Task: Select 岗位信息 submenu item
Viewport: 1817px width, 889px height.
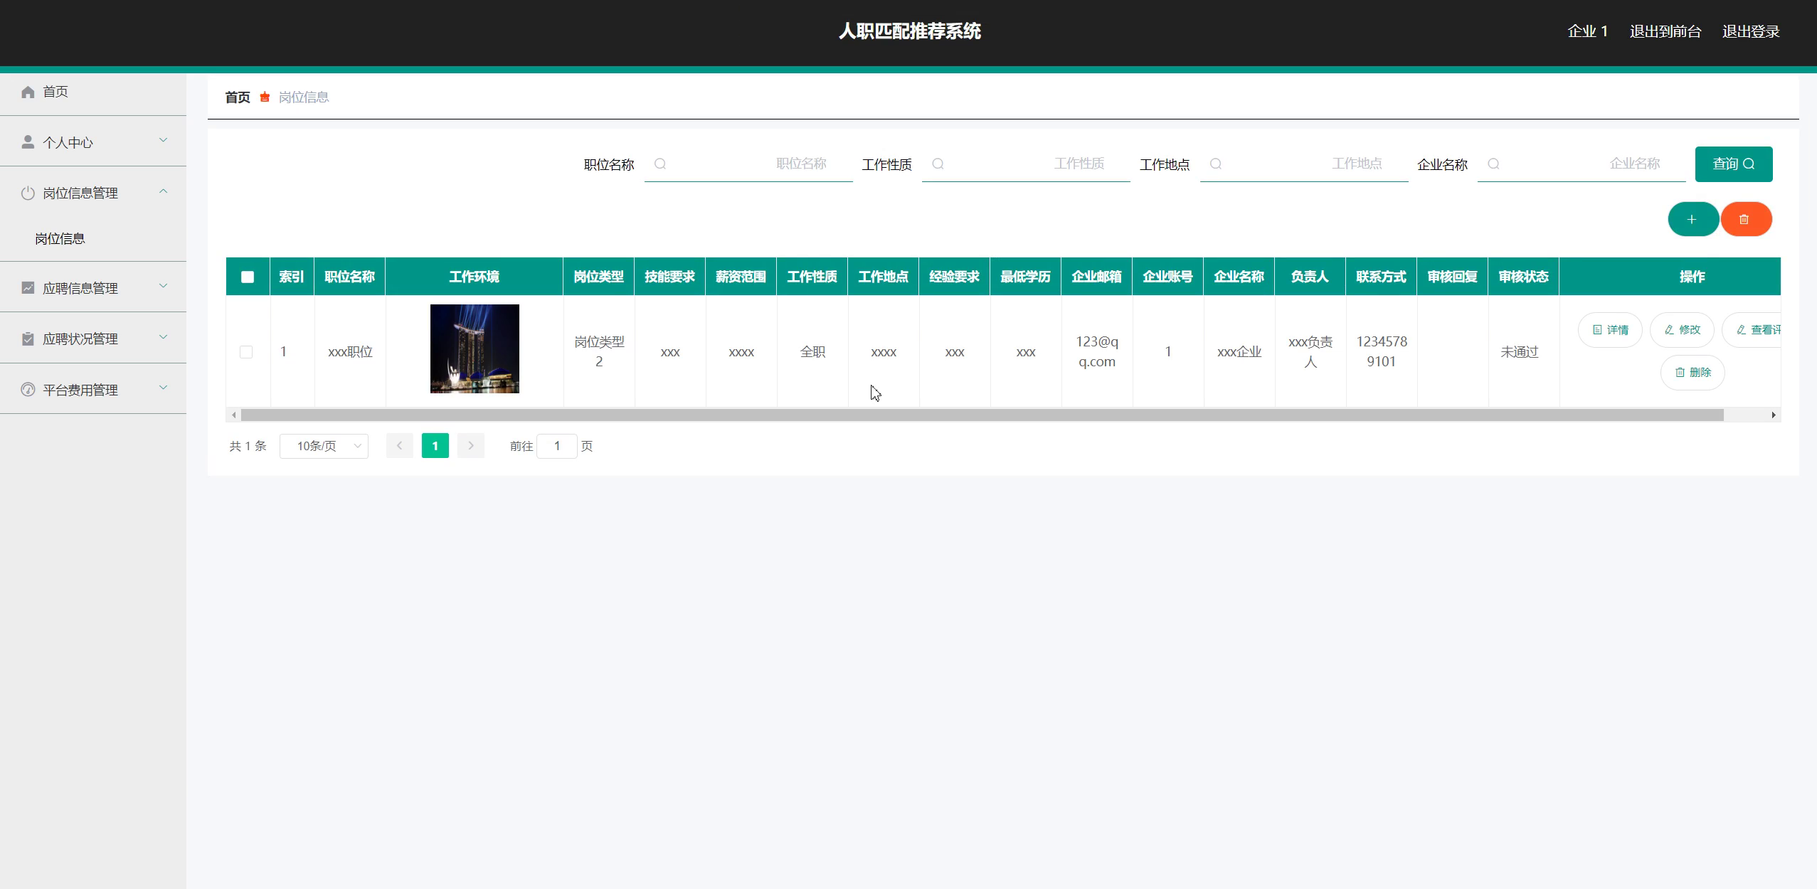Action: point(93,238)
